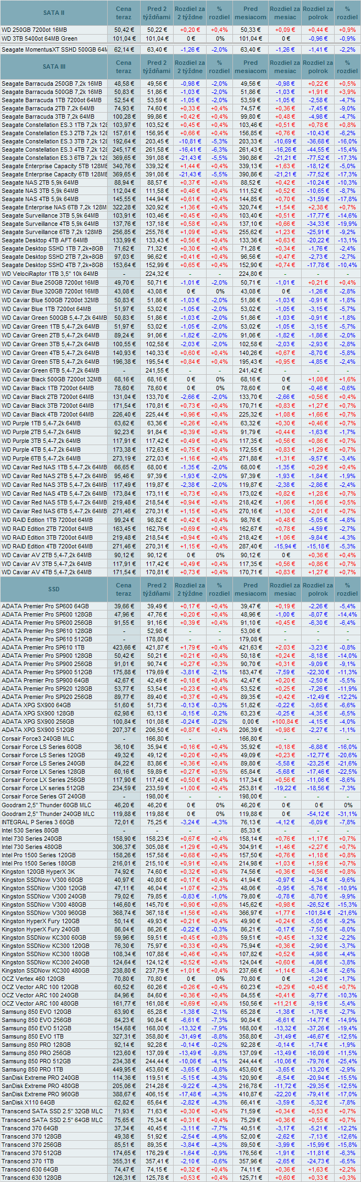Select "WD Caviar Black 4TB 7200ot 64MB"
The height and width of the screenshot is (1182, 361).
[x=48, y=414]
